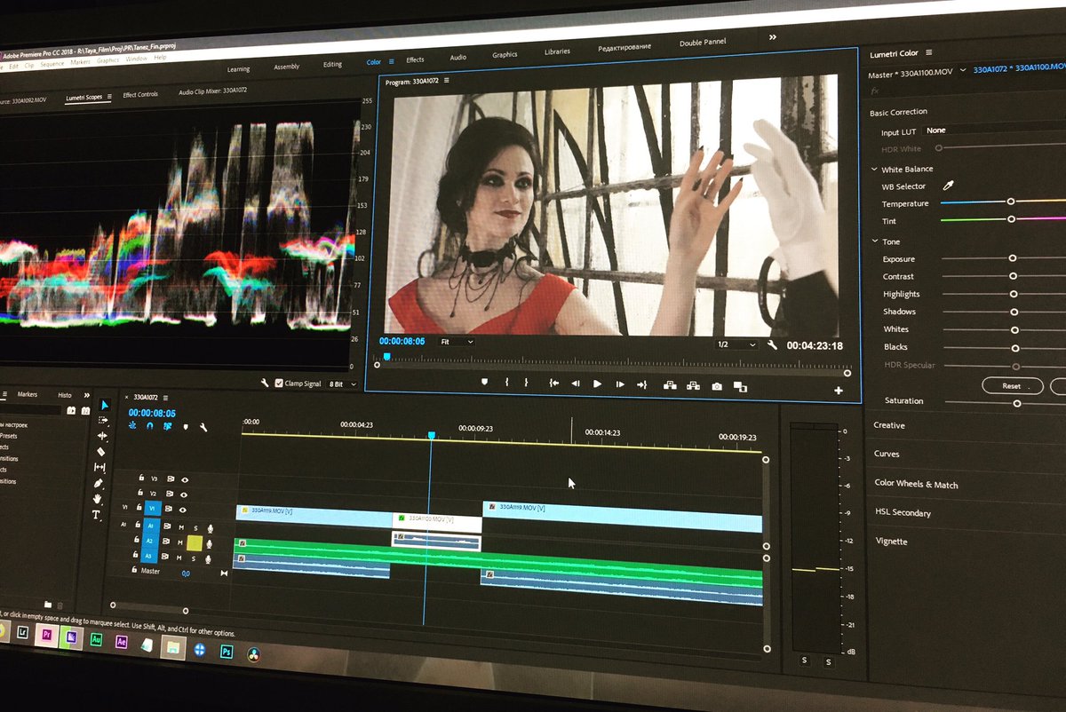Click the WB Selector eyedropper
This screenshot has width=1066, height=712.
click(x=948, y=186)
